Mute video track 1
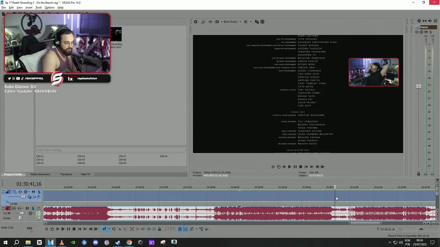The image size is (440, 247). pyautogui.click(x=33, y=192)
